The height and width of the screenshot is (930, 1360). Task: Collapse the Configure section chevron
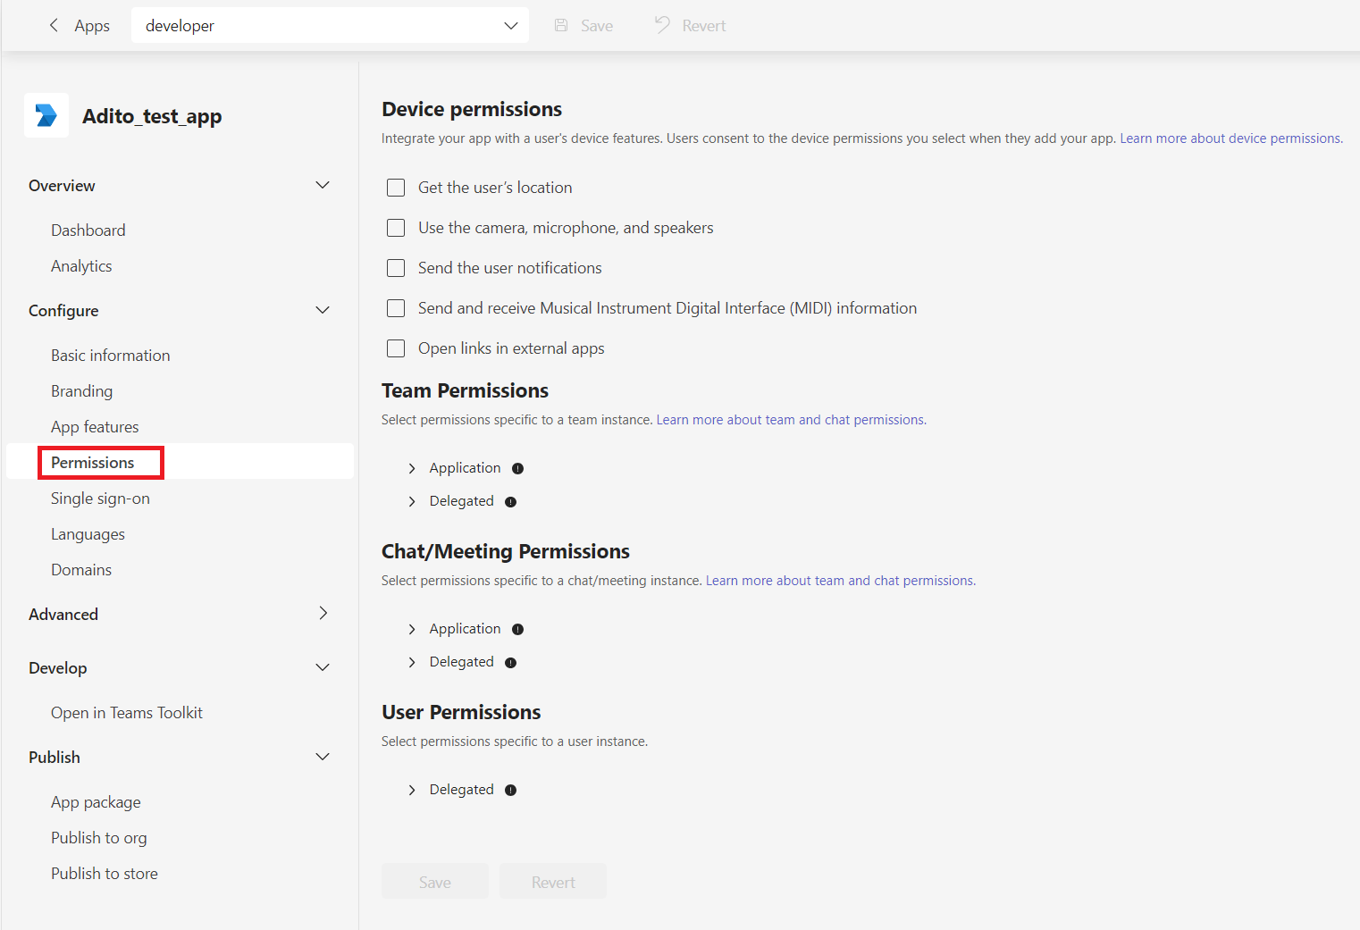[x=323, y=310]
